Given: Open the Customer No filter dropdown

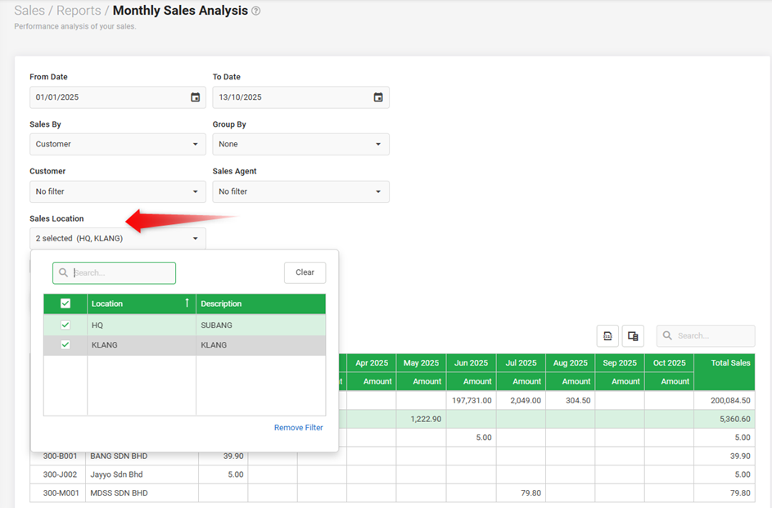Looking at the screenshot, I should point(118,191).
